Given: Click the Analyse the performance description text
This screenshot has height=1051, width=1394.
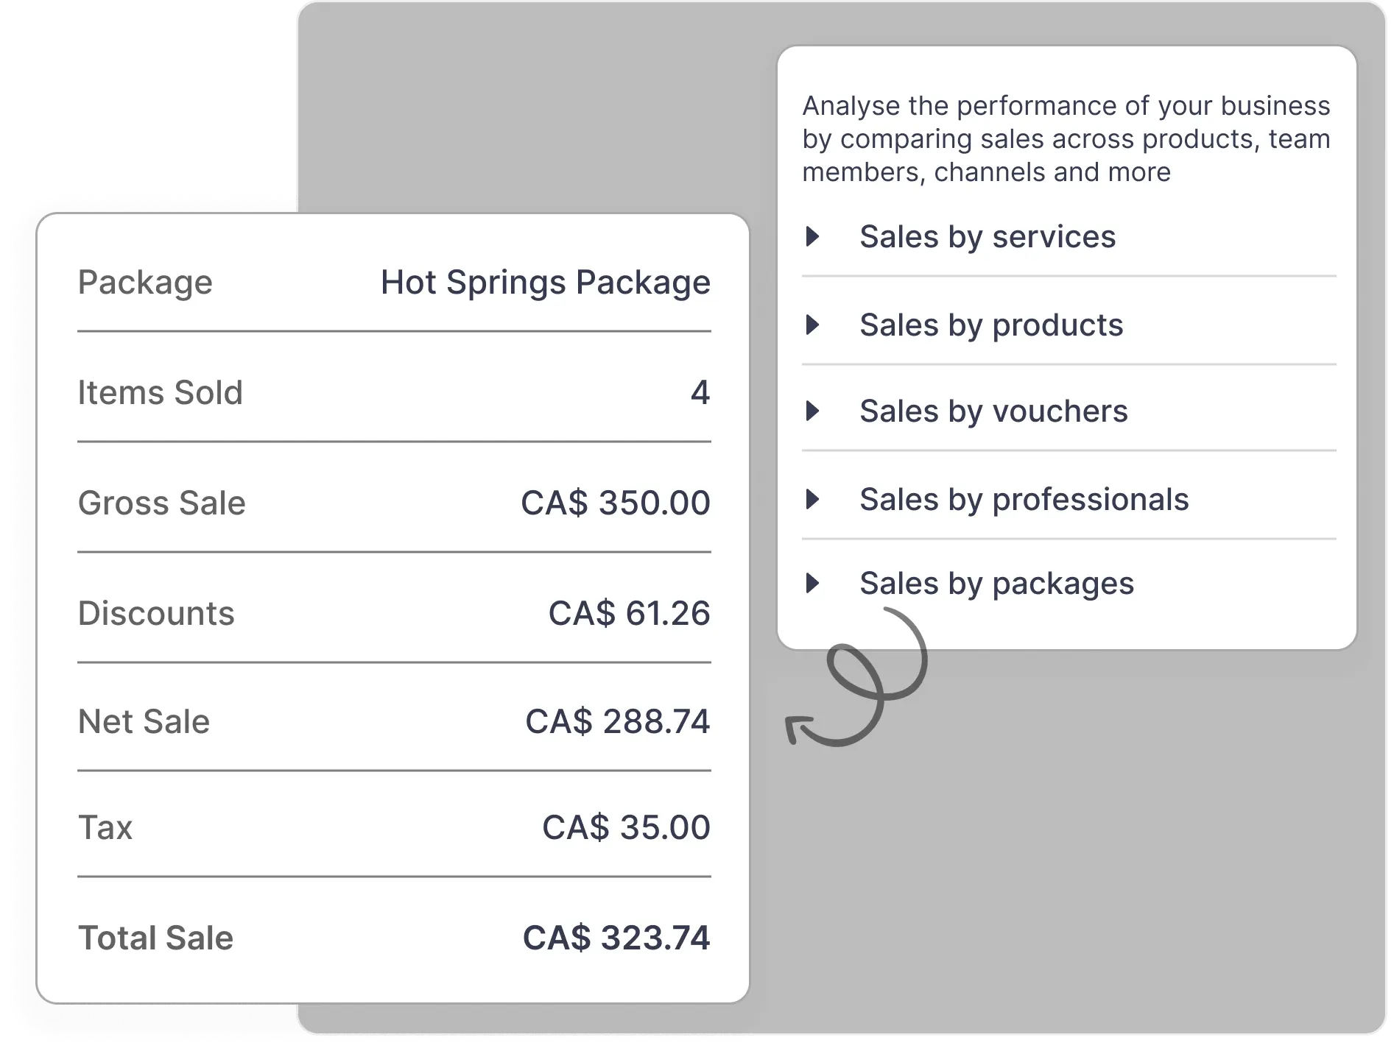Looking at the screenshot, I should click(x=1066, y=139).
